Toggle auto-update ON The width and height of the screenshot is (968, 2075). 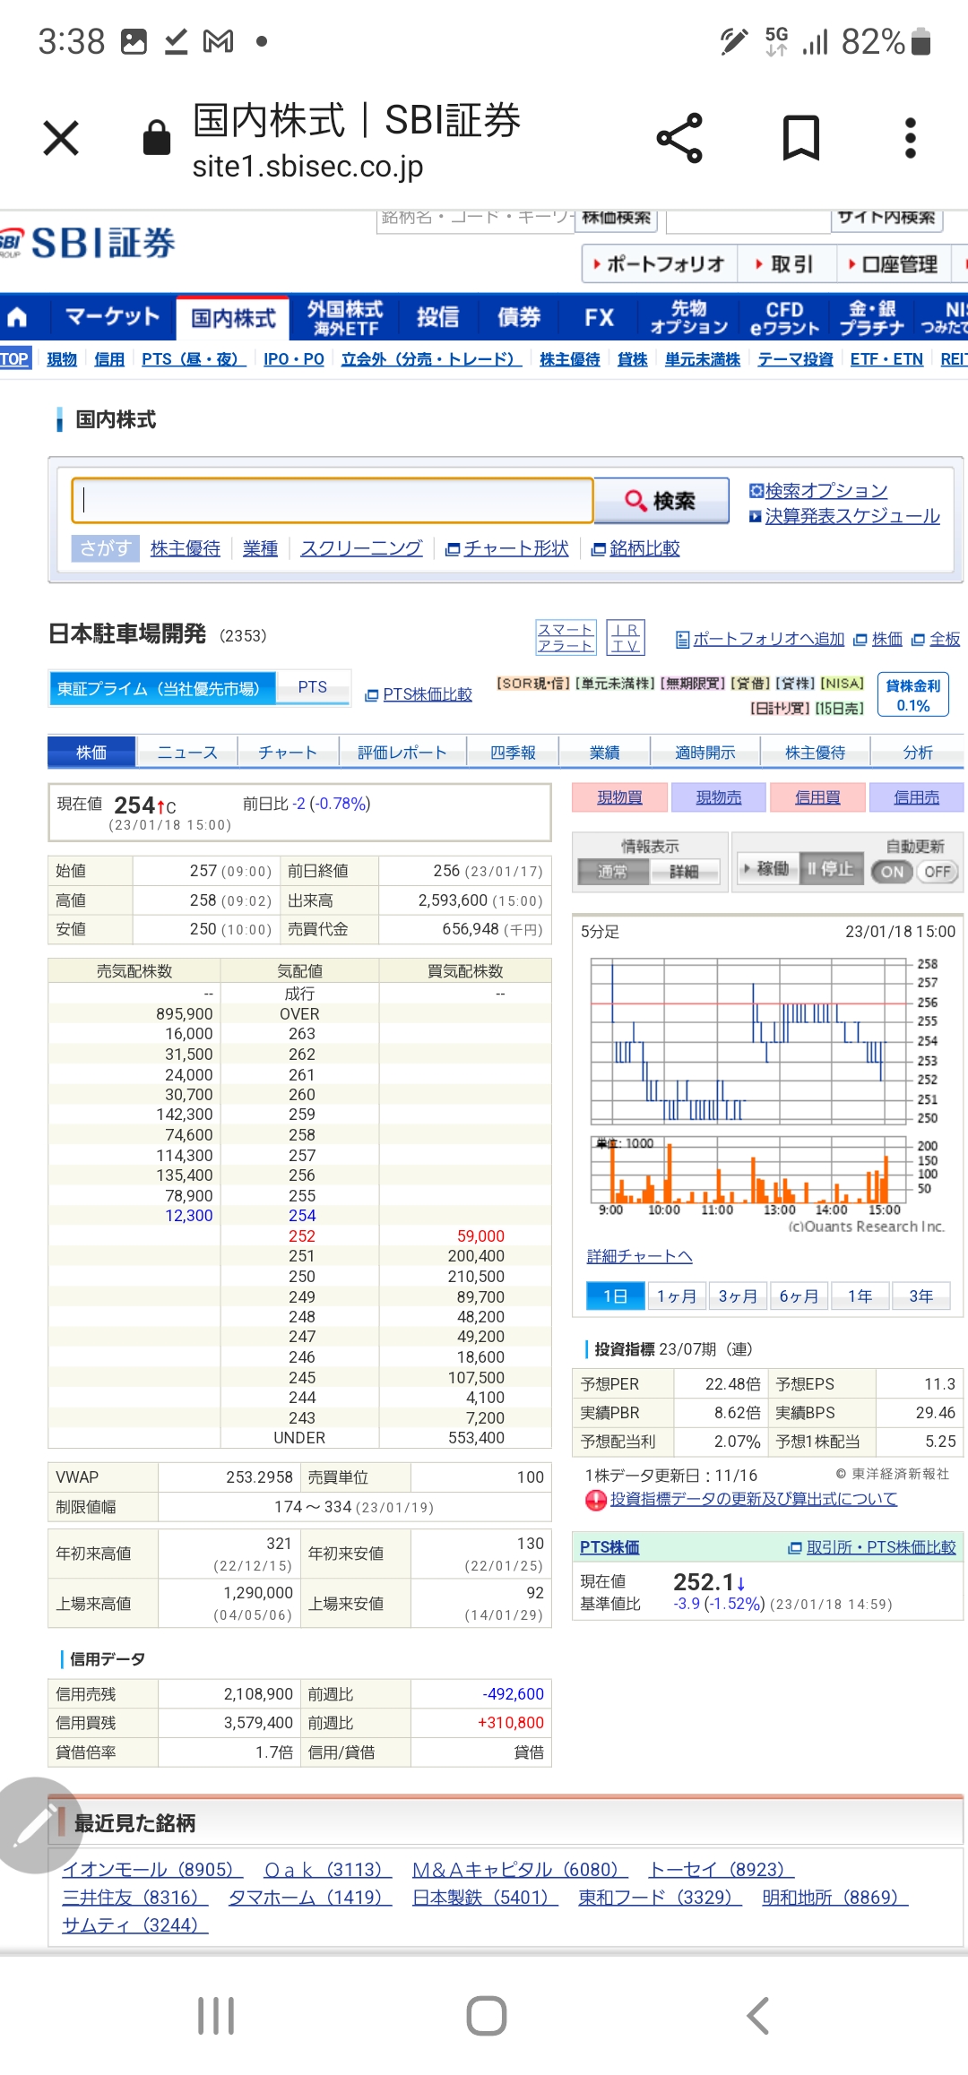(x=892, y=872)
